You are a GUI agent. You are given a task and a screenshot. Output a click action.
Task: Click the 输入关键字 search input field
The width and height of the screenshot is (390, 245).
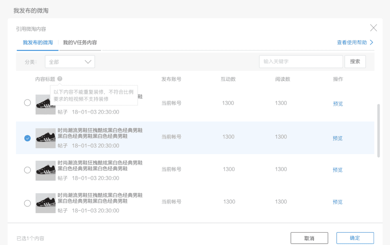(x=301, y=62)
